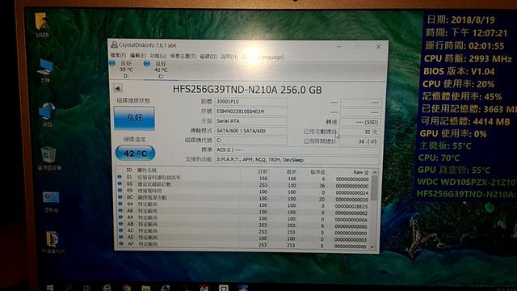The image size is (517, 291).
Task: Click the Raw 值 column header
Action: (361, 172)
